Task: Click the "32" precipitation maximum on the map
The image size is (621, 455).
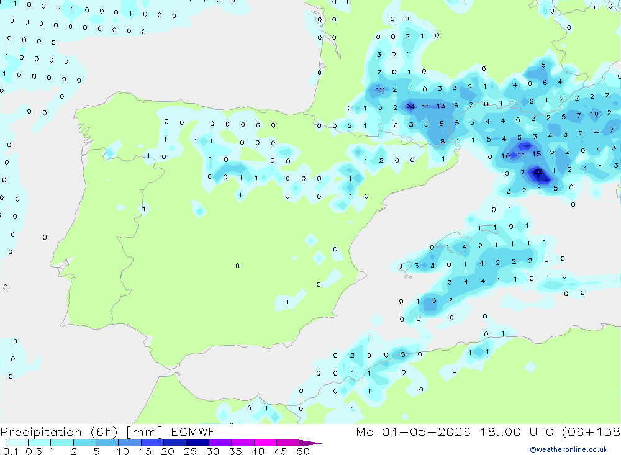Action: coord(538,172)
